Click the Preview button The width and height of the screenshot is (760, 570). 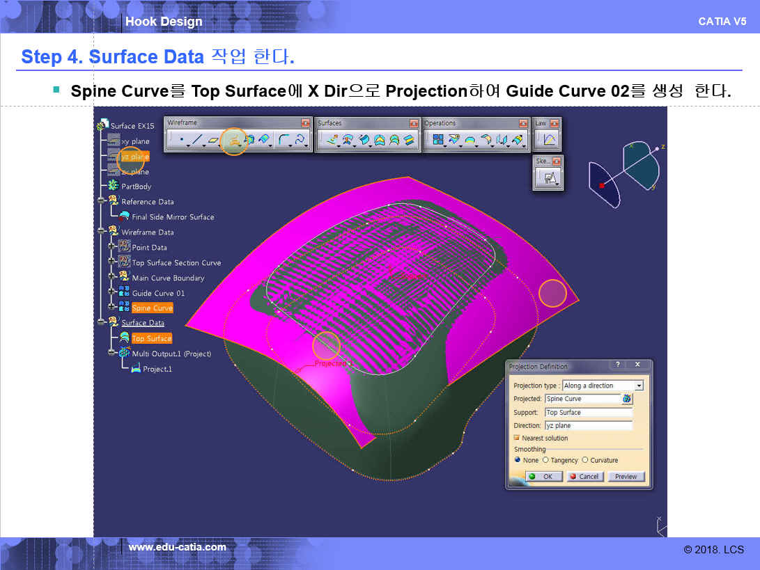pos(626,477)
